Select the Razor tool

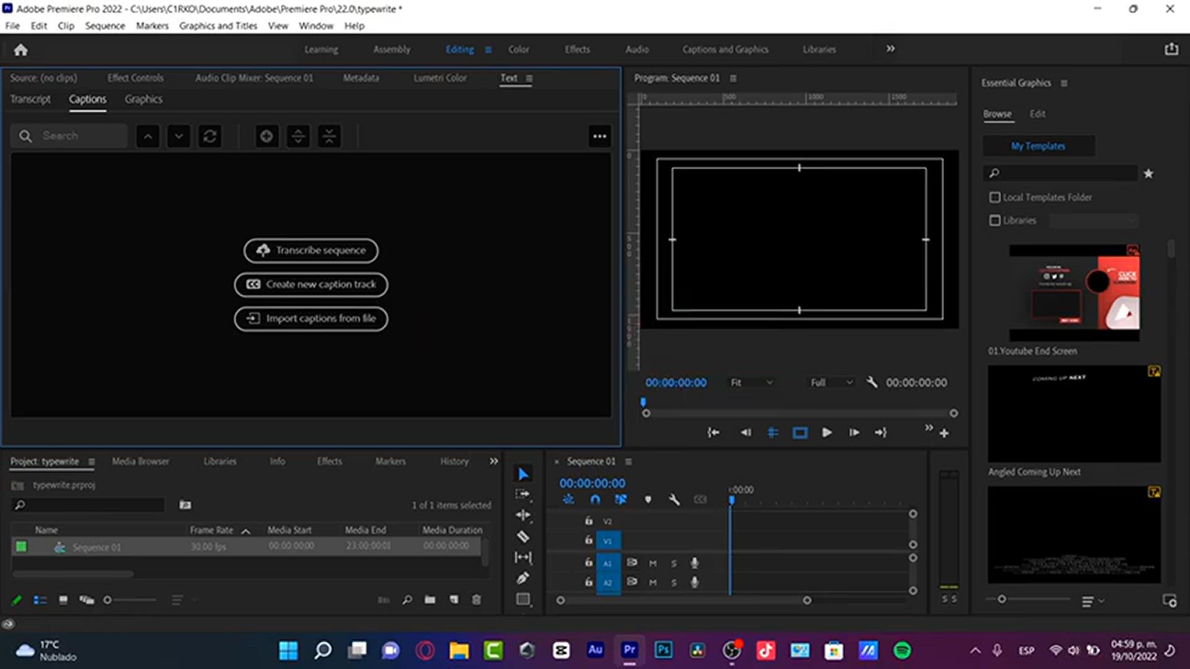click(x=523, y=536)
